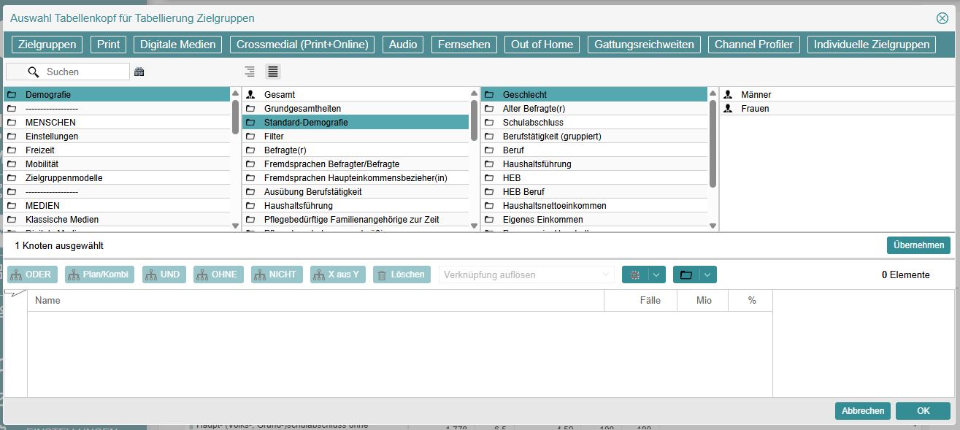Select the Gesamt person entry
Viewport: 960px width, 430px height.
(x=280, y=95)
